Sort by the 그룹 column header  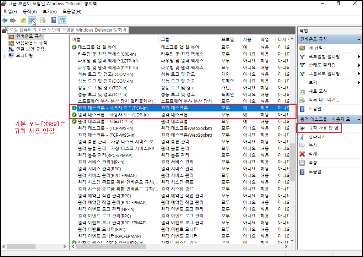click(189, 39)
